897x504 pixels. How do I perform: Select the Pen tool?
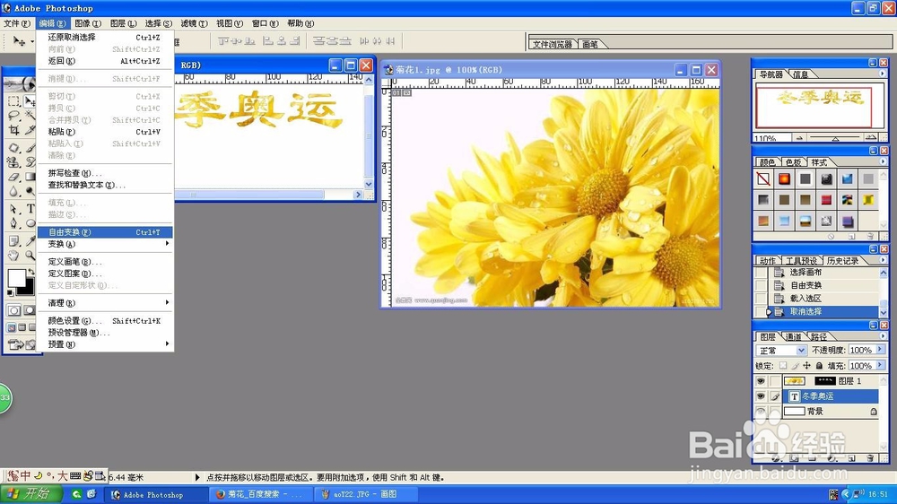[x=13, y=222]
